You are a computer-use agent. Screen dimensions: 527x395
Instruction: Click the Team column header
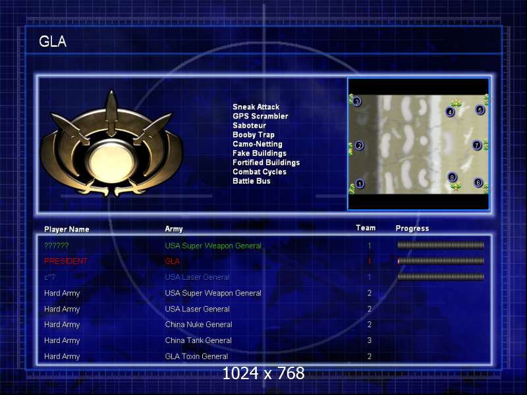pyautogui.click(x=366, y=228)
